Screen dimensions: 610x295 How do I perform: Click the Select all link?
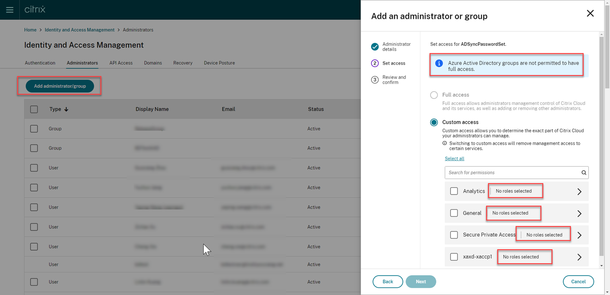pos(454,159)
